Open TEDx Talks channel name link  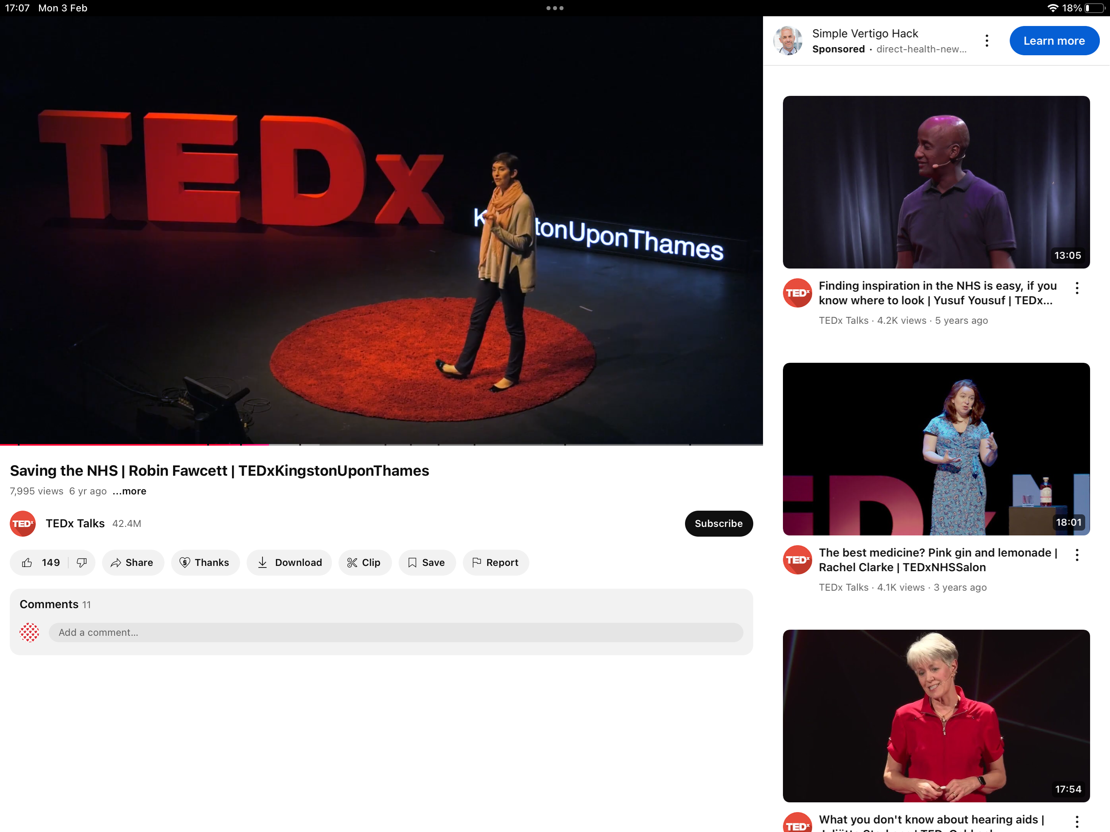pyautogui.click(x=75, y=523)
